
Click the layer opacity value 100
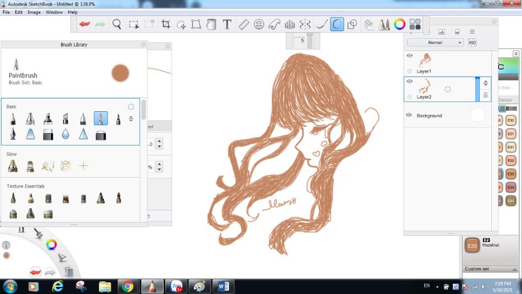pos(472,43)
